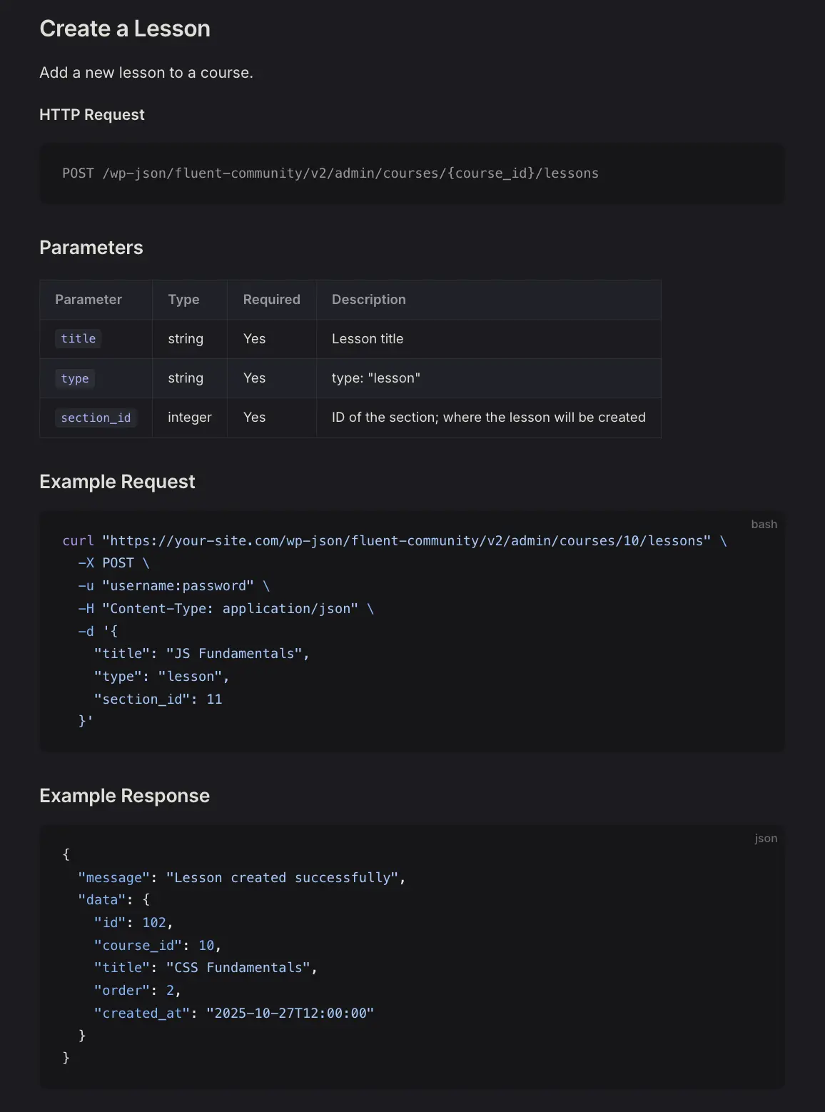Click the "id": 102 line

[x=134, y=923]
